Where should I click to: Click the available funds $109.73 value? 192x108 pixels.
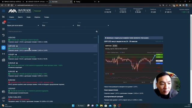123,12
